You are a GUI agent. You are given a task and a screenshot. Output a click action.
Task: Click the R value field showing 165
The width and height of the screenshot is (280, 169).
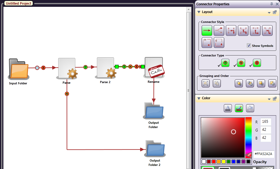(x=266, y=122)
